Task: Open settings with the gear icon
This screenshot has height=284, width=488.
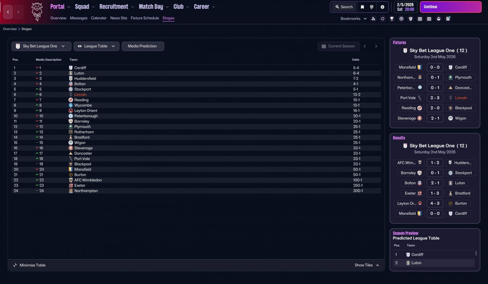Action: pos(382,7)
